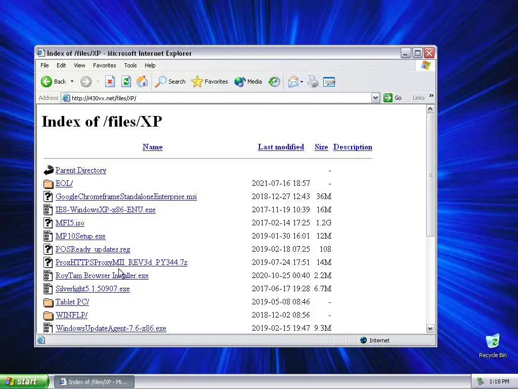Click the vertical scrollbar thumb
Screen dimensions: 518x389
(430, 175)
